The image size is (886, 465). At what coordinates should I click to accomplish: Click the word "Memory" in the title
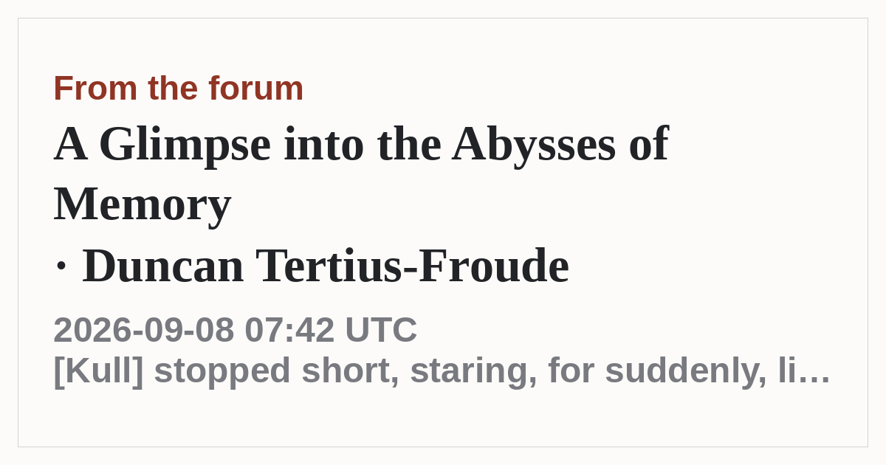point(142,204)
